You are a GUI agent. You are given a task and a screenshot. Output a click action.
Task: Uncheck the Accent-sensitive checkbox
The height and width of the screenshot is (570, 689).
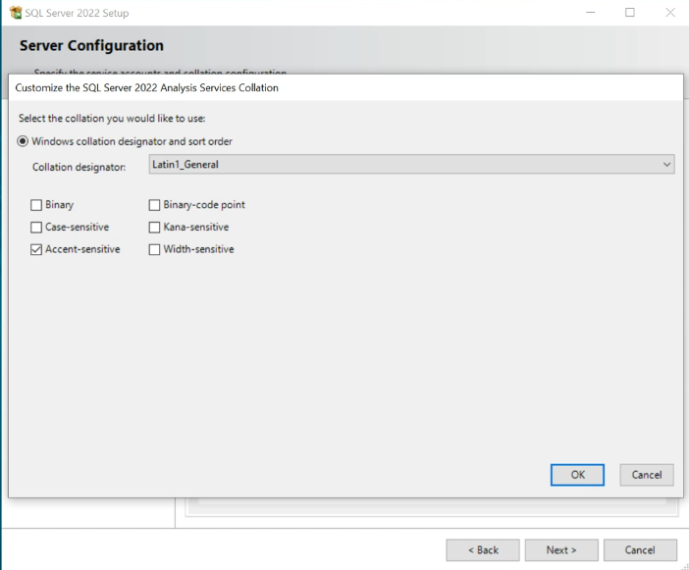tap(36, 249)
